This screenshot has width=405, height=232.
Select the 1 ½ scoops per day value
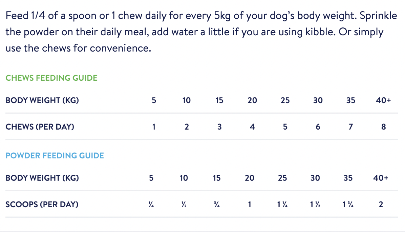(x=315, y=205)
